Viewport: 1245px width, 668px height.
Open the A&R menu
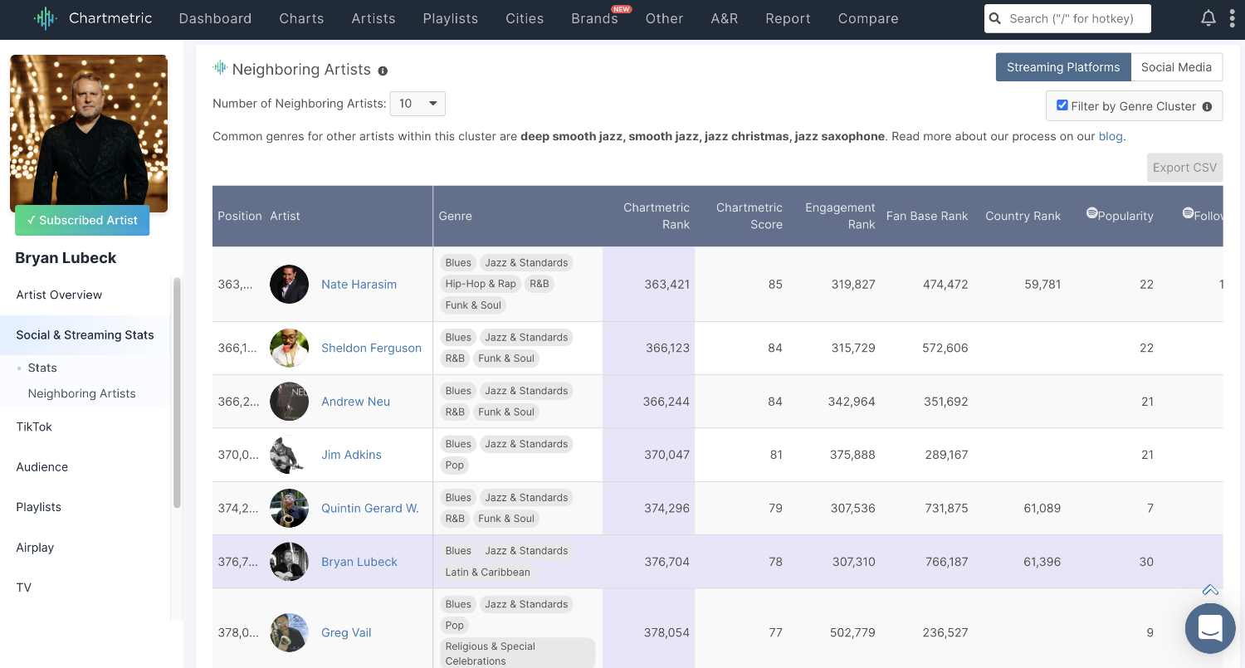coord(725,18)
